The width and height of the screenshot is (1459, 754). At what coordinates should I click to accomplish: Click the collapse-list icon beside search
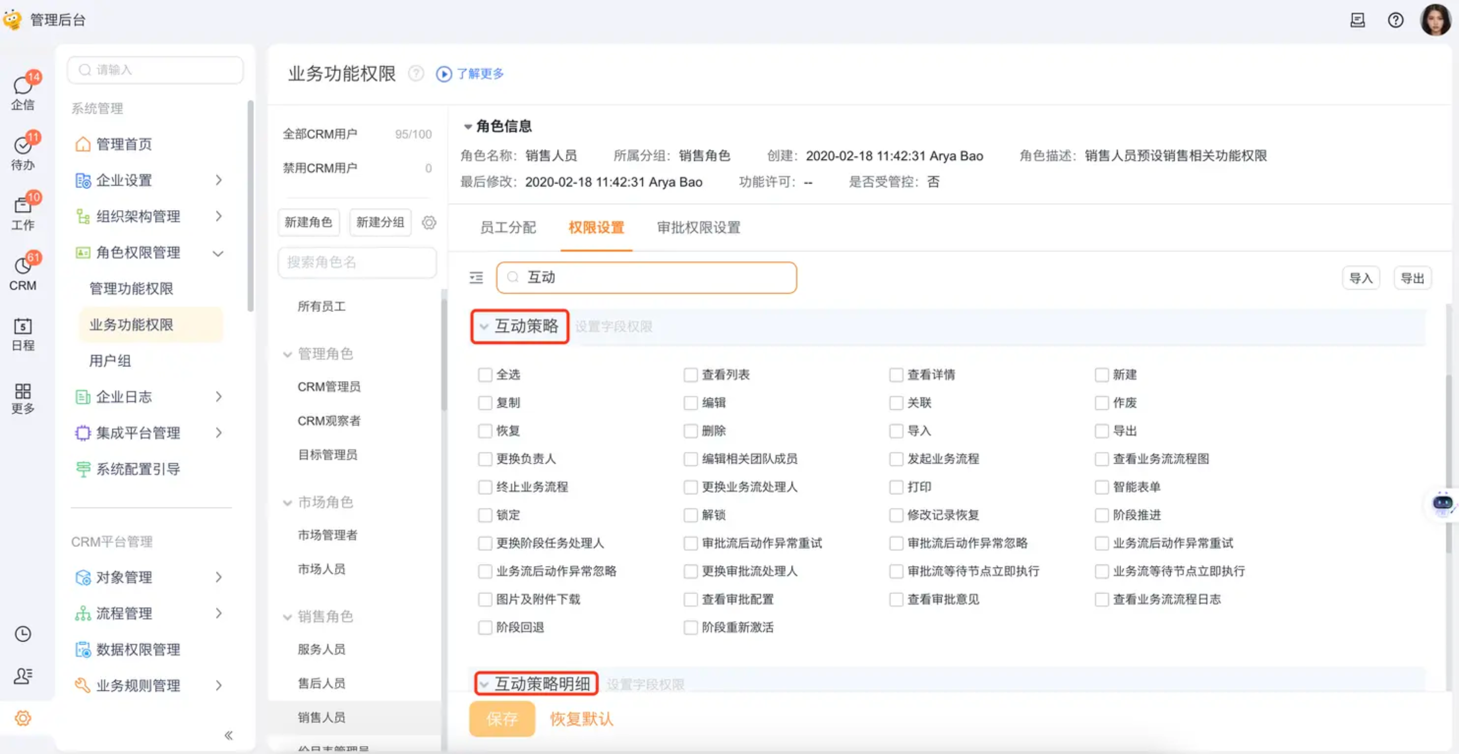point(476,278)
